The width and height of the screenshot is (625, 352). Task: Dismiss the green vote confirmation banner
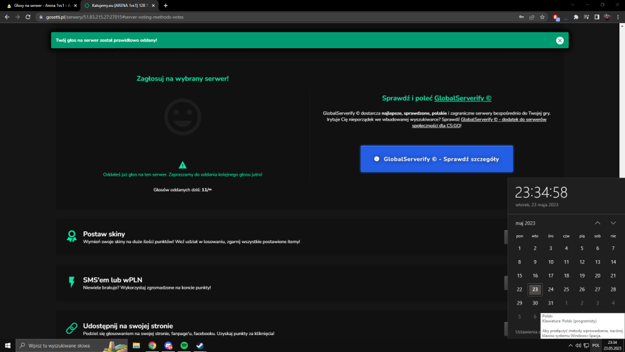559,40
